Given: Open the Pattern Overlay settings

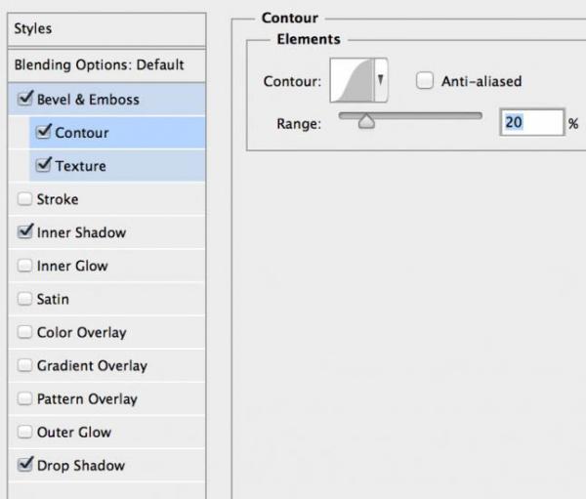Looking at the screenshot, I should coord(87,398).
